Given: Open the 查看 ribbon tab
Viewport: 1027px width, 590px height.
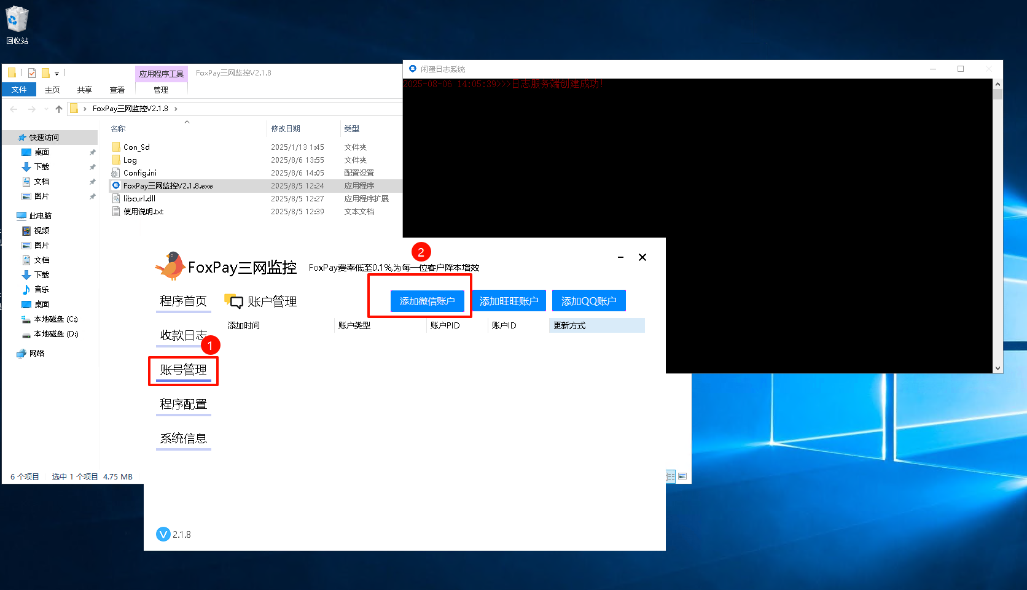Looking at the screenshot, I should pyautogui.click(x=117, y=90).
